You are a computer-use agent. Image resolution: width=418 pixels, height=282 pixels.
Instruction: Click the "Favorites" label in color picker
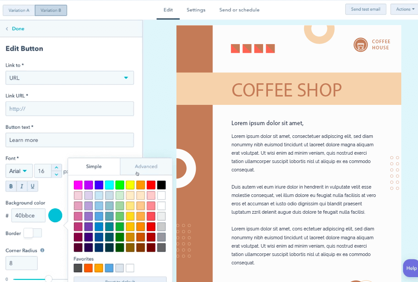click(x=84, y=259)
